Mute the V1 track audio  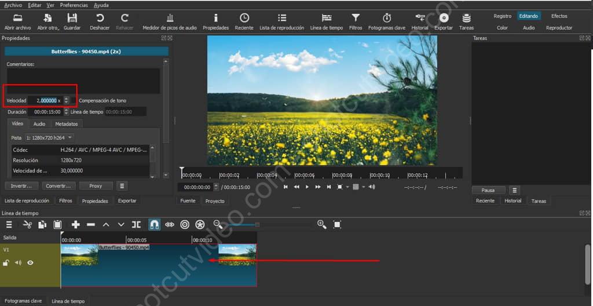point(18,263)
